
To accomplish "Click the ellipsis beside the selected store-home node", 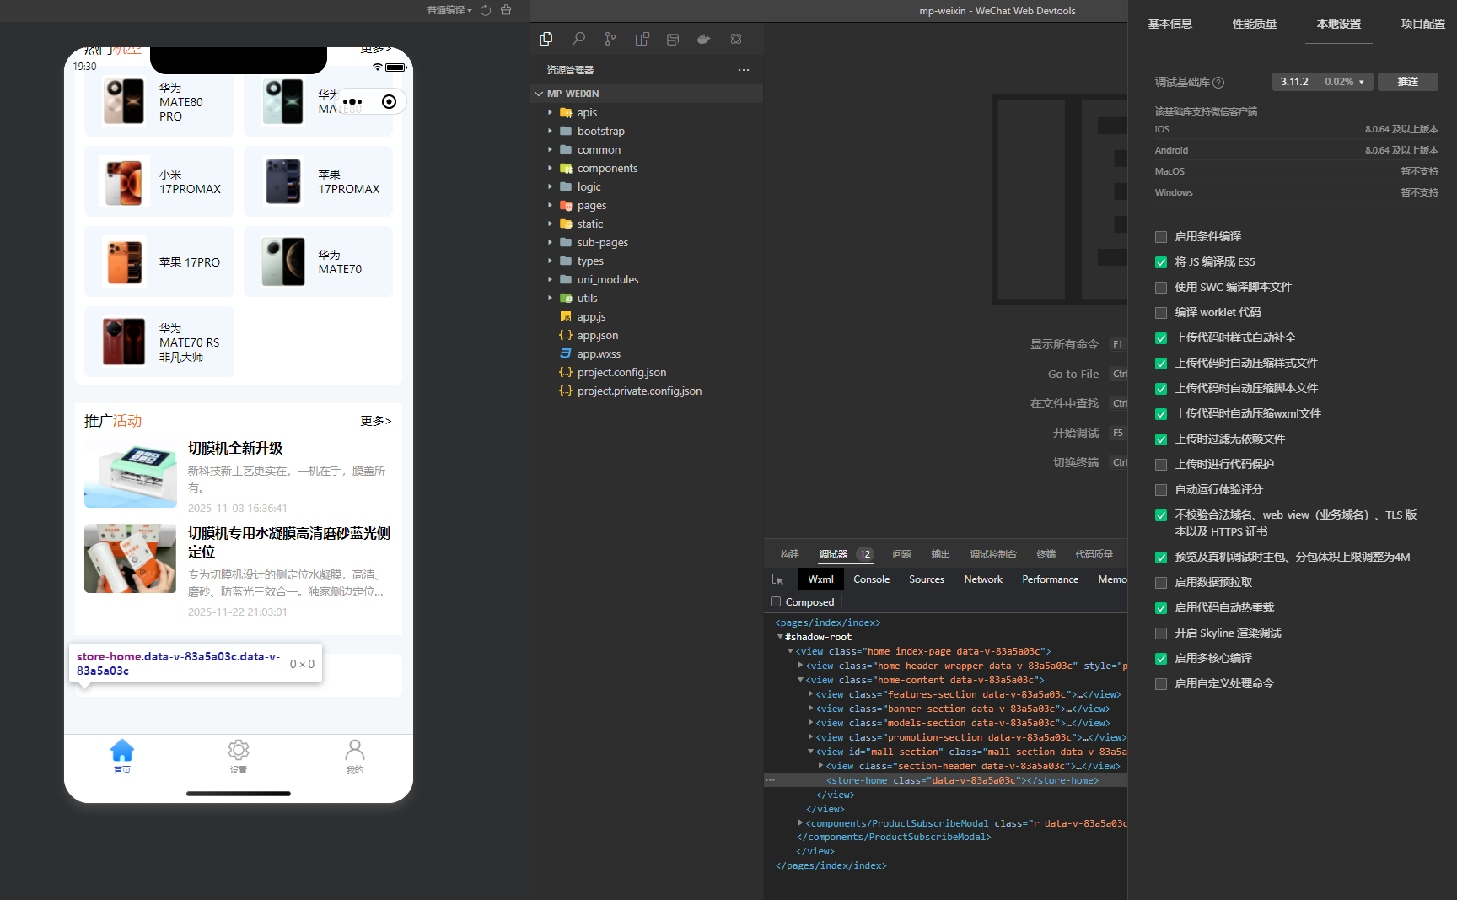I will tap(770, 780).
